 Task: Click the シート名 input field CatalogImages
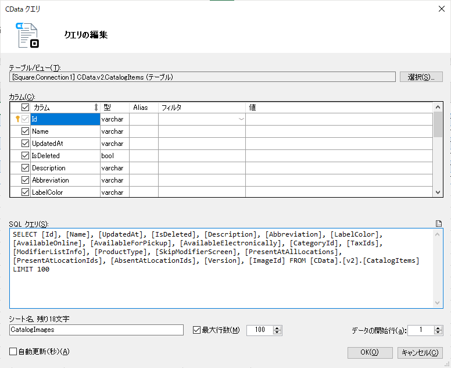[96, 330]
